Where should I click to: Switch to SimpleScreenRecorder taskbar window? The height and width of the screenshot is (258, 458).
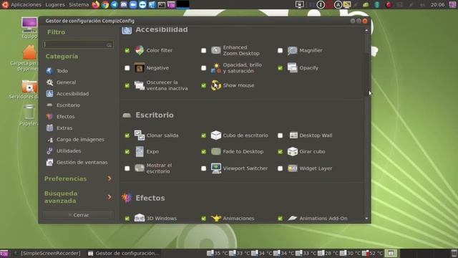point(47,253)
